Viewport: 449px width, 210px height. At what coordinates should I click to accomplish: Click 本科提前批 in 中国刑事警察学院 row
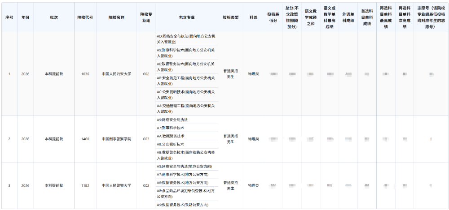(54, 139)
